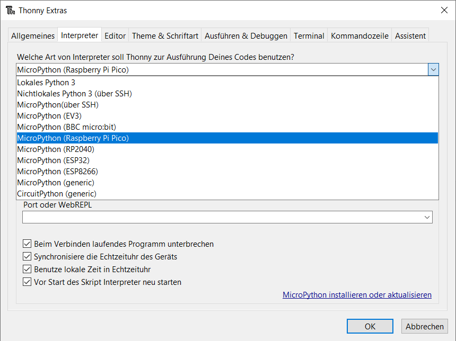456x341 pixels.
Task: Select highlighted MicroPython (Raspberry Pi Pico) entry
Action: [x=227, y=138]
